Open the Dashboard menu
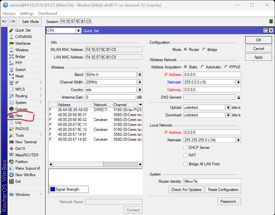 point(48,13)
